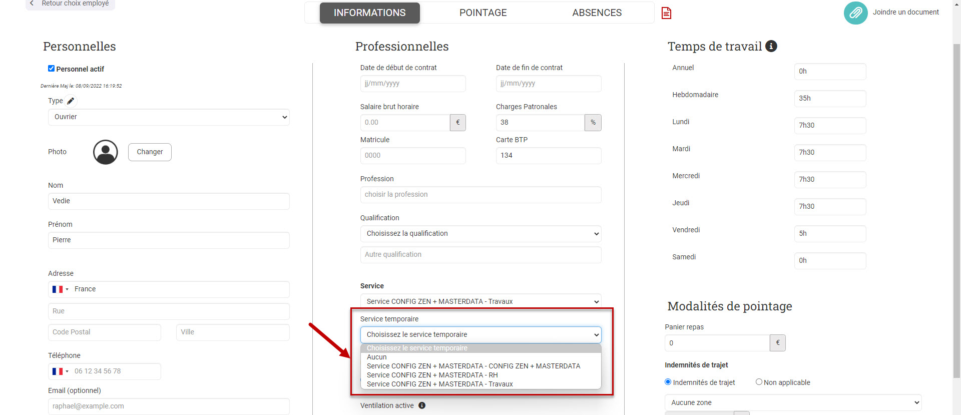
Task: Select Indemnités de trajet radio option
Action: pos(668,382)
